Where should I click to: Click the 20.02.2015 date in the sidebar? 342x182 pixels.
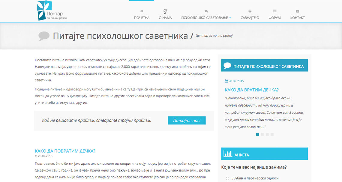(x=236, y=81)
